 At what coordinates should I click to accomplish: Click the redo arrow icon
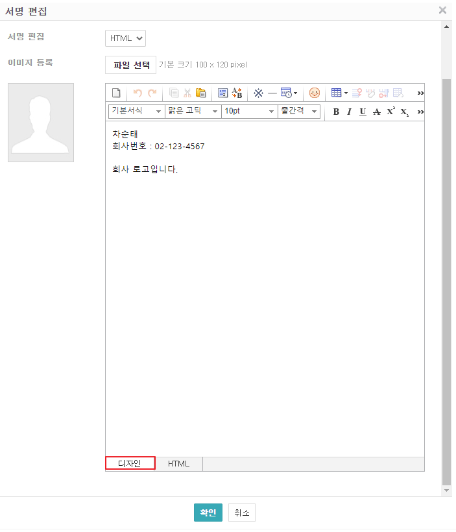coord(152,93)
